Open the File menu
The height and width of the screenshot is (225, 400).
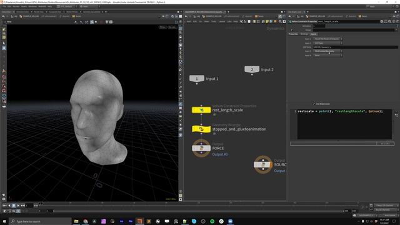pos(4,6)
